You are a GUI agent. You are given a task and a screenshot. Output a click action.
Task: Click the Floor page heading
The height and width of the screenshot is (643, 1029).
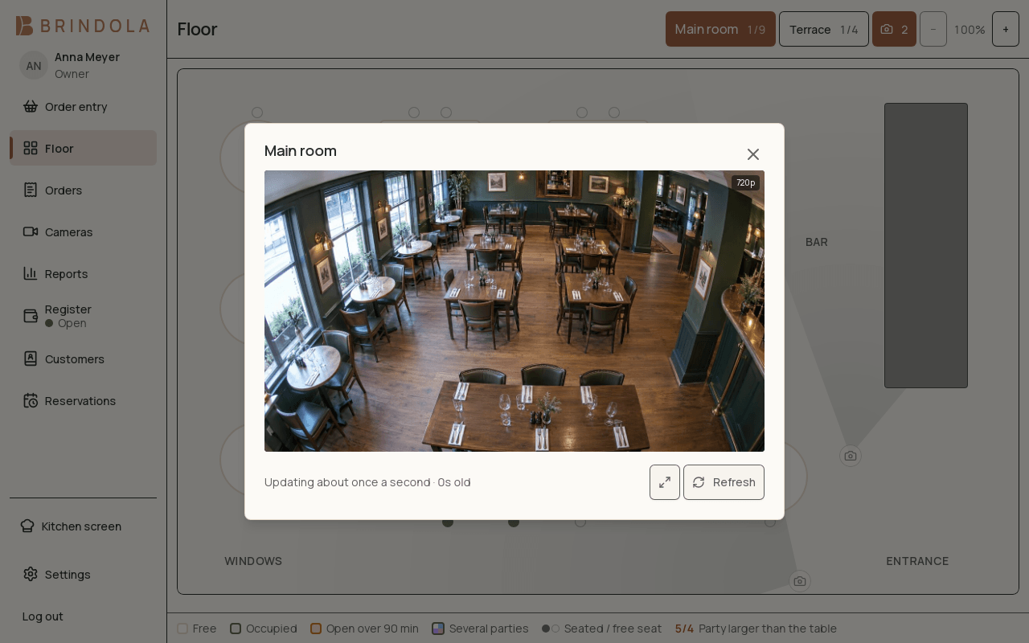pyautogui.click(x=197, y=29)
